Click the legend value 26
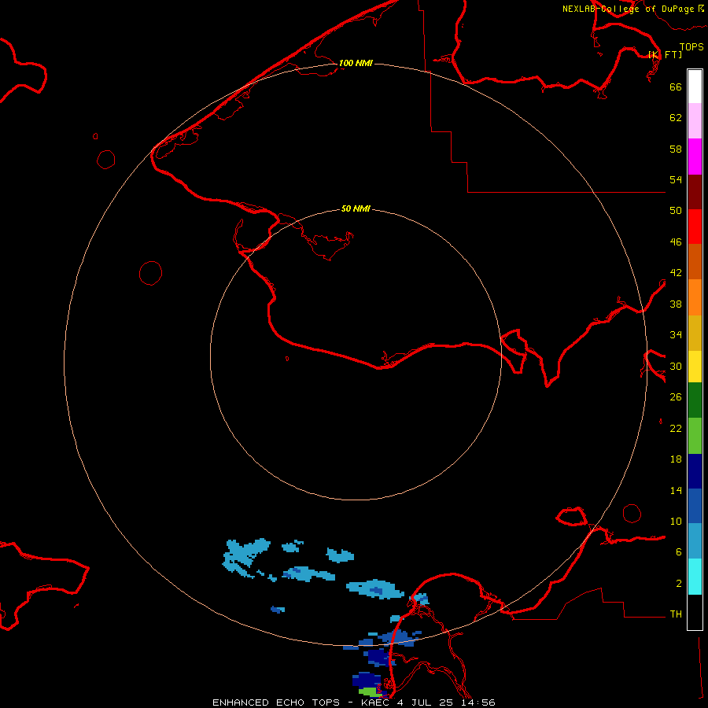Image resolution: width=708 pixels, height=708 pixels. click(x=676, y=397)
